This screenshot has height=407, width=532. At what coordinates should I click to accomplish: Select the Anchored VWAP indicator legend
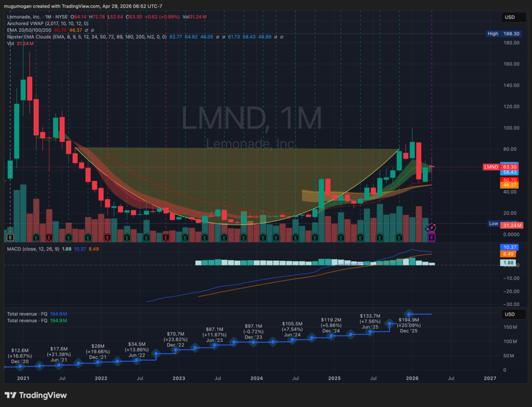click(x=48, y=23)
